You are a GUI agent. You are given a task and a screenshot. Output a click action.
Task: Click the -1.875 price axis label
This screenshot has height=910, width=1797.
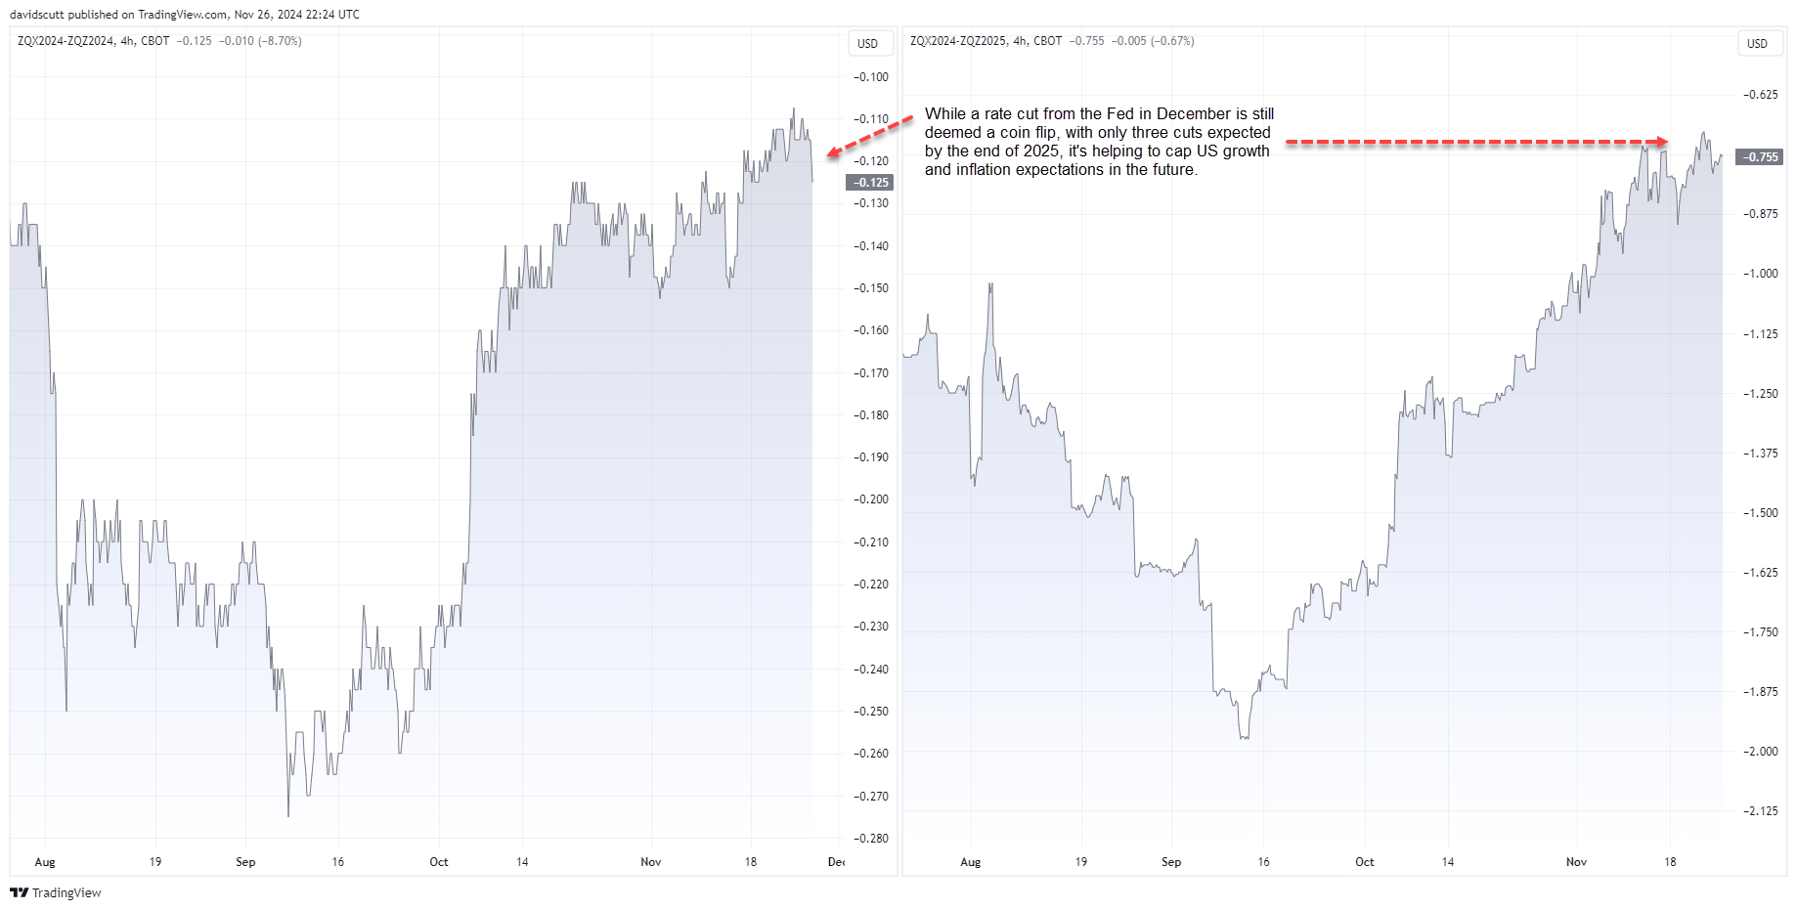coord(1760,691)
